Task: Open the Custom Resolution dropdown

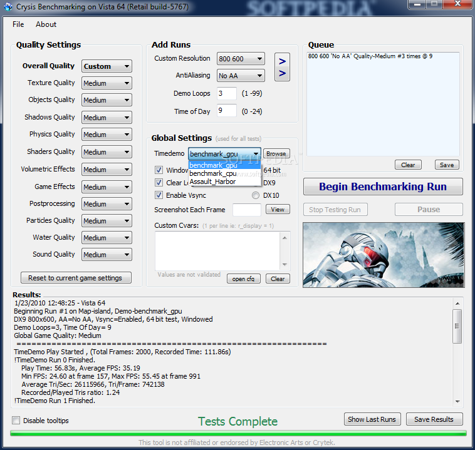Action: pyautogui.click(x=241, y=59)
